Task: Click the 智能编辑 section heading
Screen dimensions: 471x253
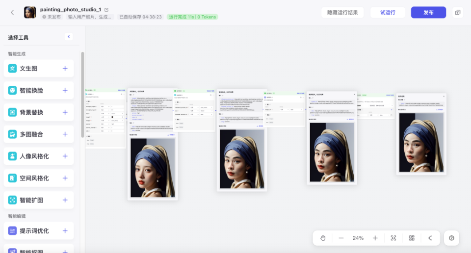Action: click(x=17, y=216)
